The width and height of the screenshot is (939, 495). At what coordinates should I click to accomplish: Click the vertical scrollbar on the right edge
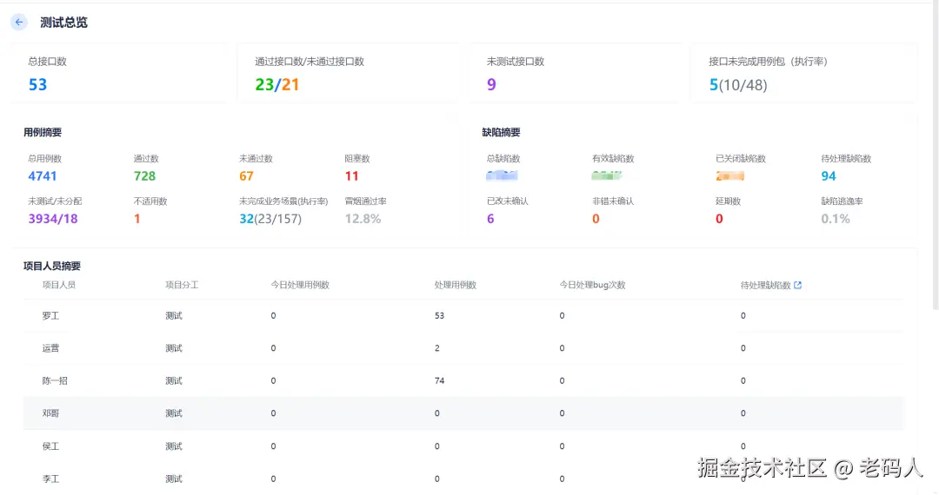(x=936, y=155)
